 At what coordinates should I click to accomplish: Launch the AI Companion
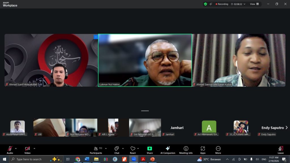tap(168, 150)
